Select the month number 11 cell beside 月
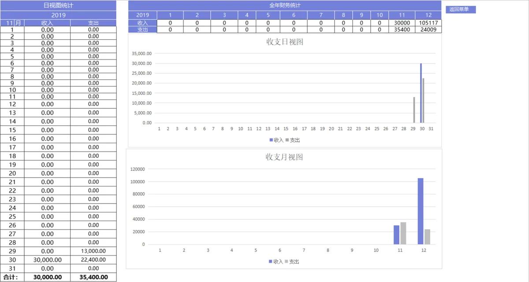The width and height of the screenshot is (529, 282). click(x=8, y=23)
